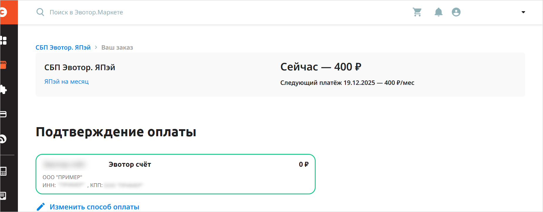Go to 'СБП Эвотор. ЯПэй' breadcrumb
The height and width of the screenshot is (212, 543).
click(x=63, y=48)
